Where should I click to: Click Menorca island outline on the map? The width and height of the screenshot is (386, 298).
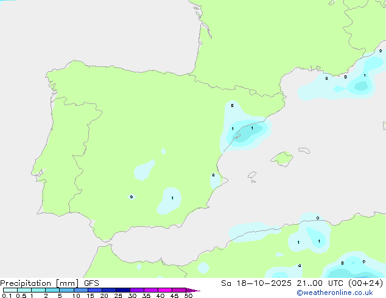[x=304, y=150]
